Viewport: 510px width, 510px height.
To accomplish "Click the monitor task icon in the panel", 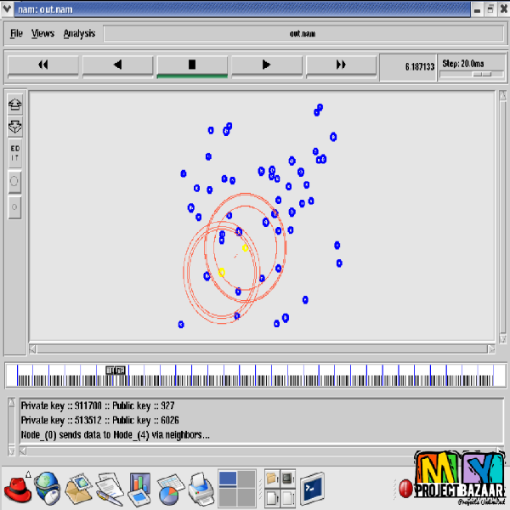I will pyautogui.click(x=288, y=479).
